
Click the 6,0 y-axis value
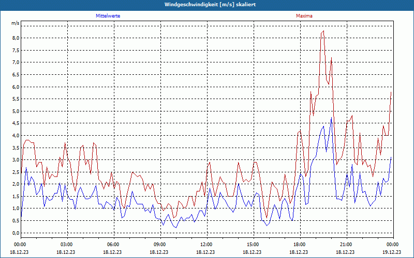(16, 87)
